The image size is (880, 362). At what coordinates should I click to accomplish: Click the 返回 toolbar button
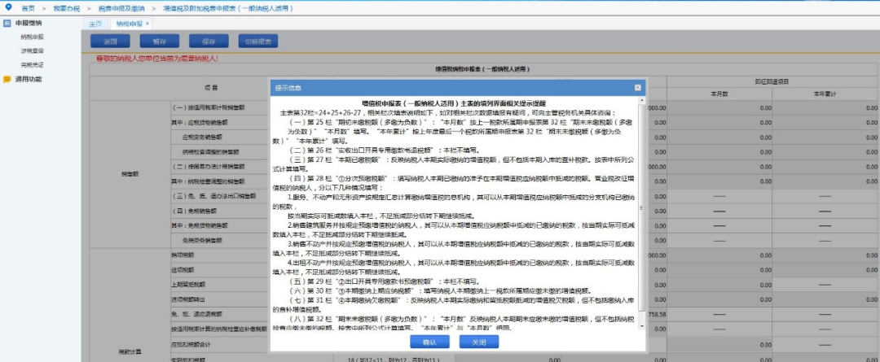109,41
